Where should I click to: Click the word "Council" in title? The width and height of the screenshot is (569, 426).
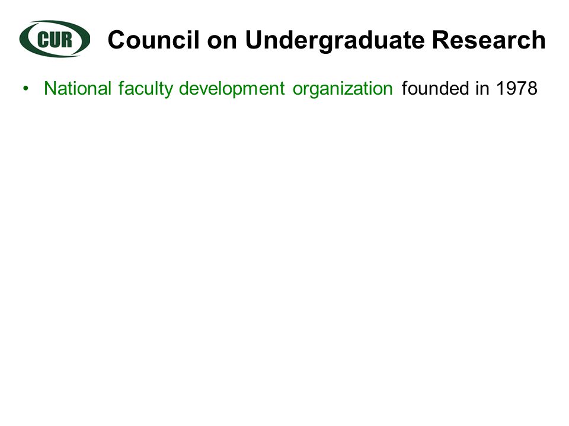tap(154, 40)
